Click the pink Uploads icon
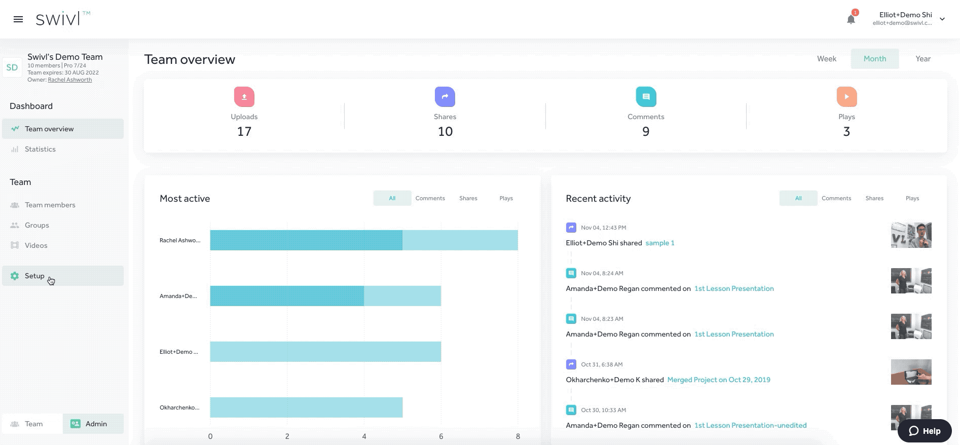 tap(244, 97)
